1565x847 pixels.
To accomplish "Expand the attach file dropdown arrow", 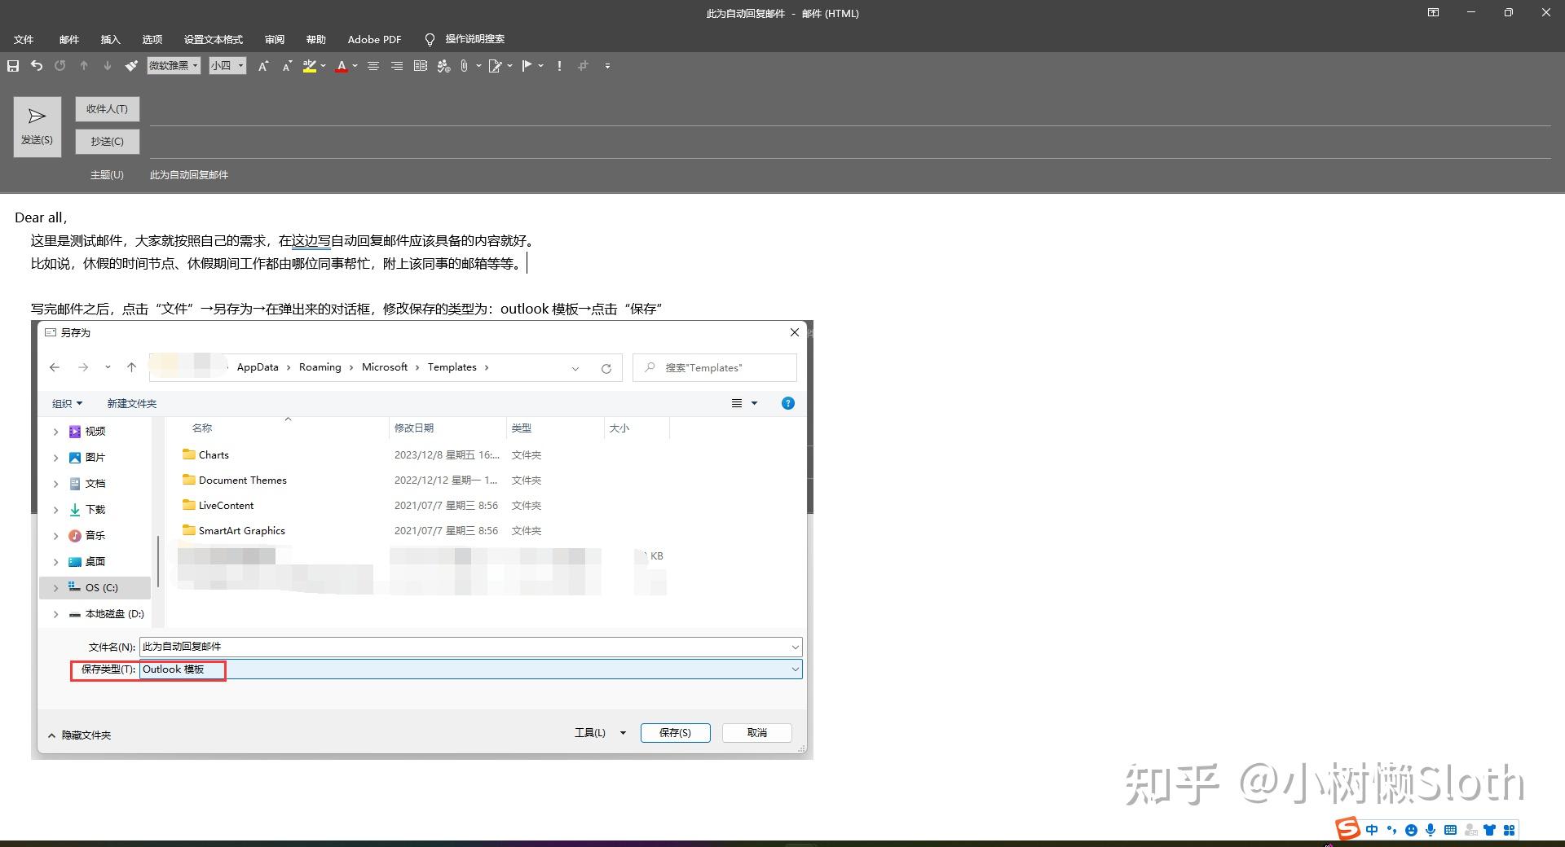I will click(x=478, y=66).
